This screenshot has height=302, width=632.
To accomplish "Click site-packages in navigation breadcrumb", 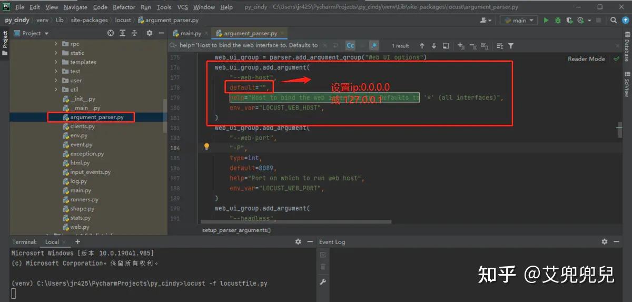I will pyautogui.click(x=88, y=21).
